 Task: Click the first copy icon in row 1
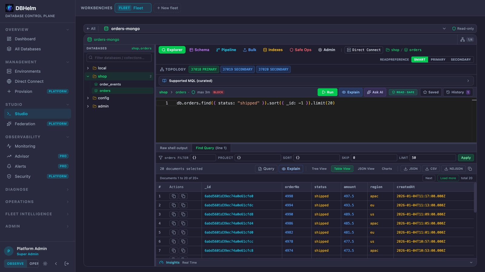pyautogui.click(x=174, y=196)
